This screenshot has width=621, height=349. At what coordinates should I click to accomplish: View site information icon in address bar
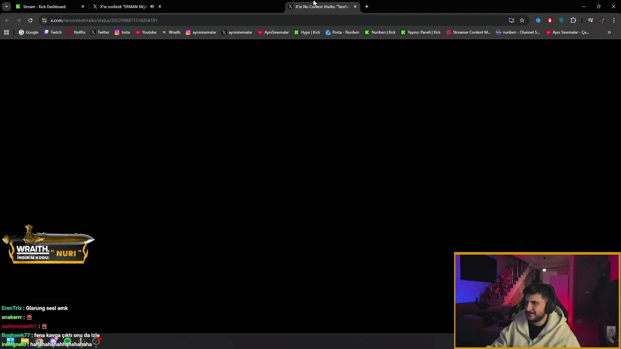[x=44, y=20]
